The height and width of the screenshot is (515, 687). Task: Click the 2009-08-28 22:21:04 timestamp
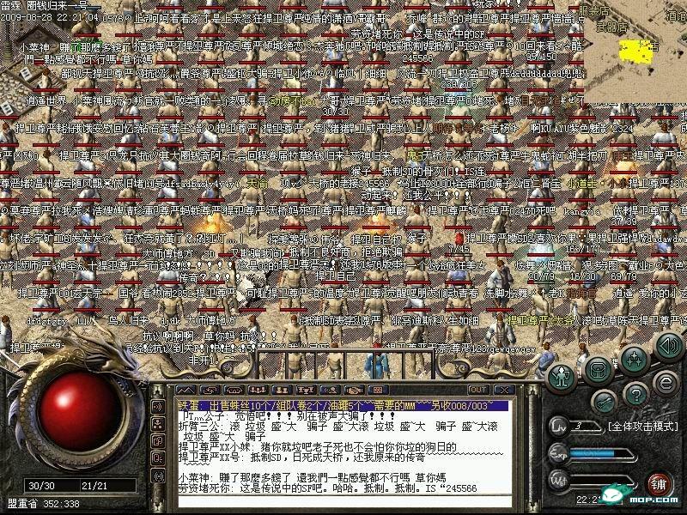point(50,18)
